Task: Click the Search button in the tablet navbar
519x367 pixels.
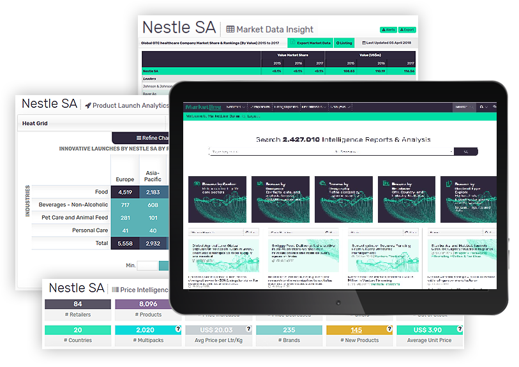Action: (463, 107)
